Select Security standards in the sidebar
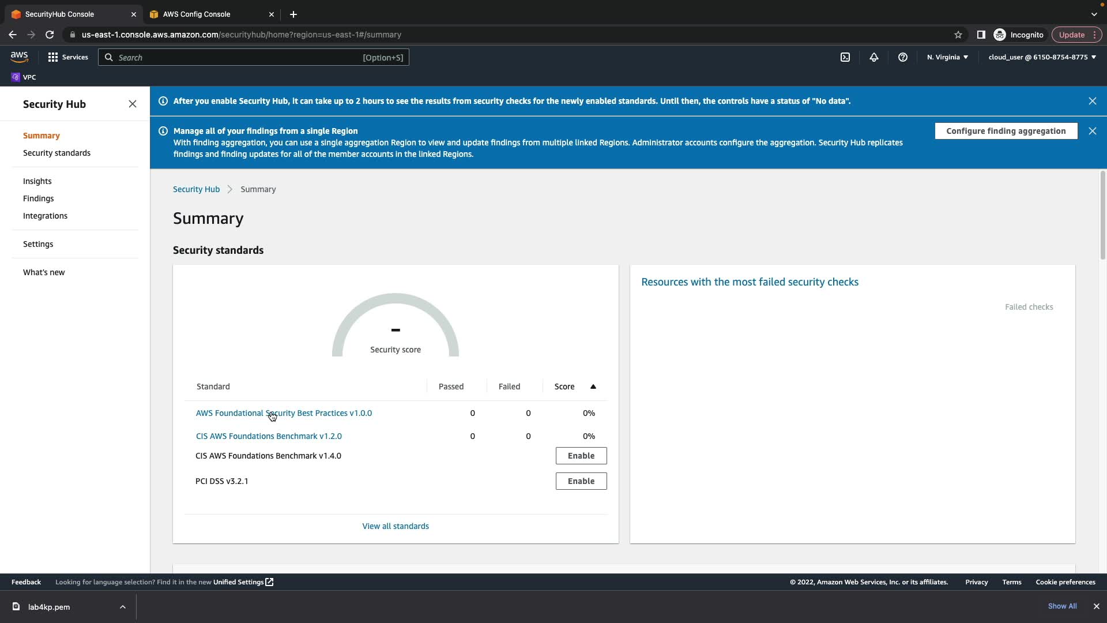Viewport: 1107px width, 623px height. [x=57, y=153]
